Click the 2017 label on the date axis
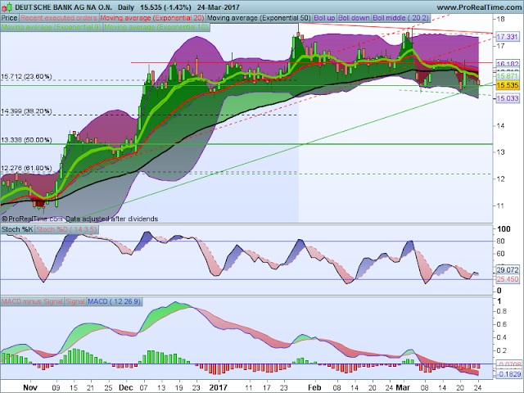 click(x=219, y=387)
